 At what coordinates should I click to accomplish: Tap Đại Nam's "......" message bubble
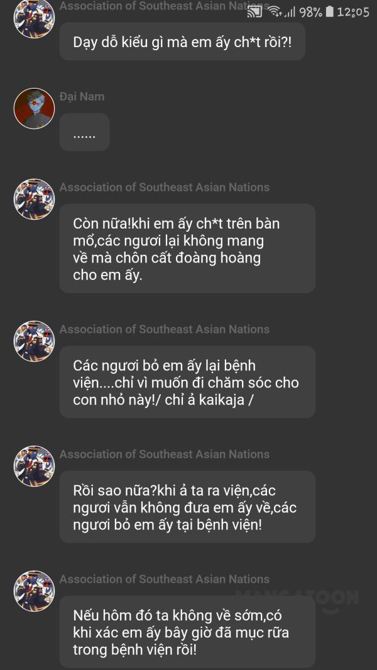tap(84, 132)
